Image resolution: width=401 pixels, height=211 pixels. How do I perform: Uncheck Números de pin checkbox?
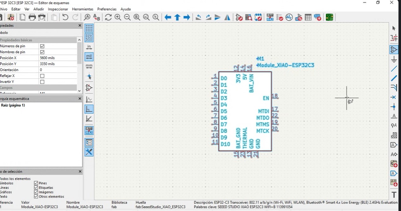click(42, 46)
